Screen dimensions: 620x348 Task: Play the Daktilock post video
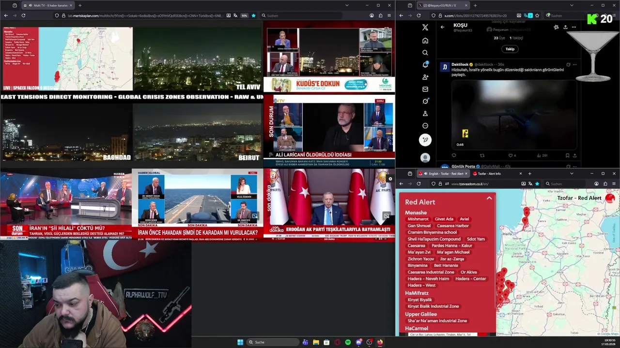514,115
